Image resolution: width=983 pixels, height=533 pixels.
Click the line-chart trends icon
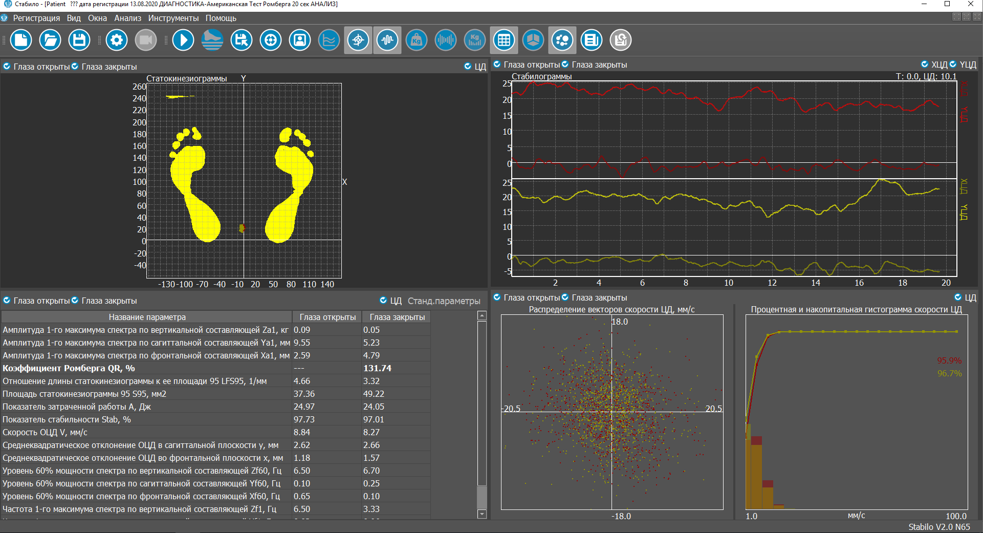[329, 40]
